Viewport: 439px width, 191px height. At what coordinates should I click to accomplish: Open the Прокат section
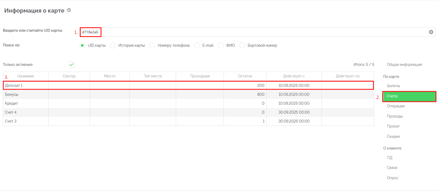(x=393, y=126)
